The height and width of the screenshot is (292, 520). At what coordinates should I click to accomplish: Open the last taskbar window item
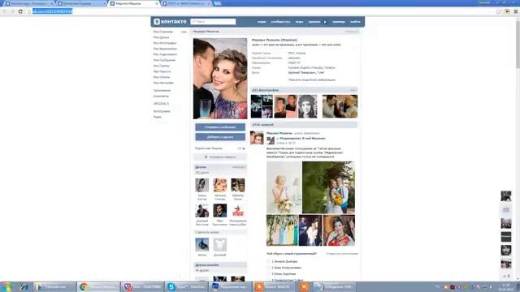(x=334, y=286)
